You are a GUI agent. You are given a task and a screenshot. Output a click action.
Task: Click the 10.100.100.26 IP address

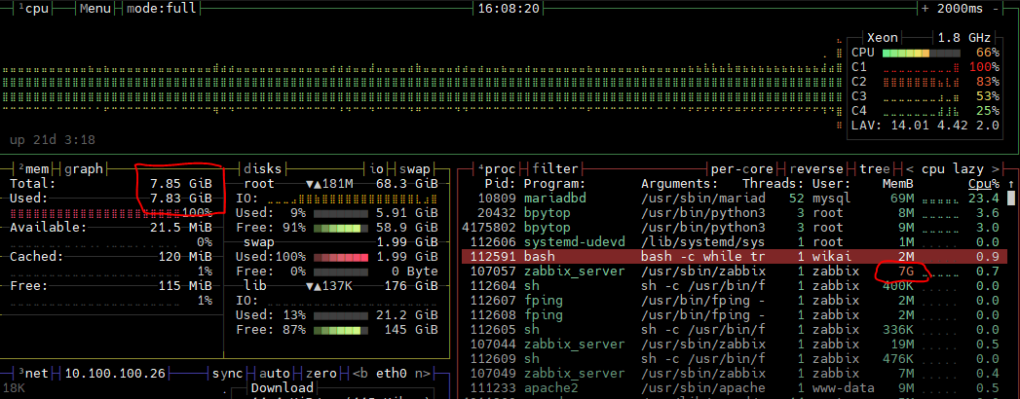pyautogui.click(x=116, y=374)
